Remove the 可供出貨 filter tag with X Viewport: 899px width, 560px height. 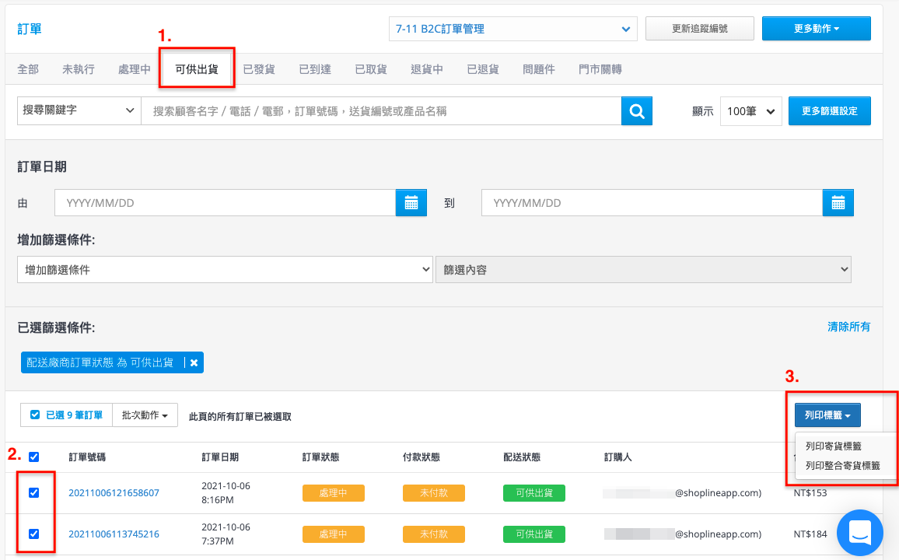(194, 362)
